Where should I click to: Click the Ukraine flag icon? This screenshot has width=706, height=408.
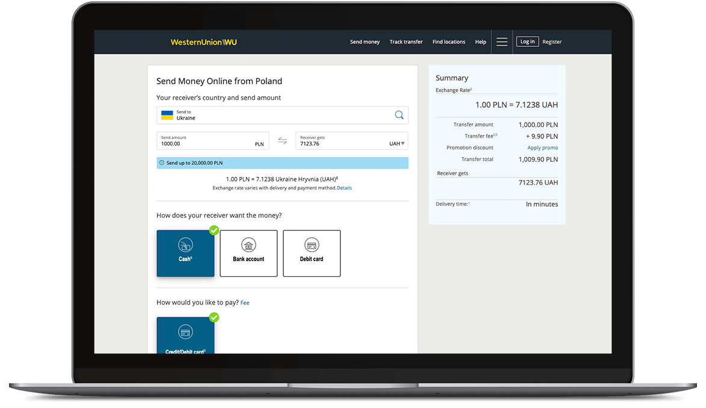pyautogui.click(x=167, y=116)
